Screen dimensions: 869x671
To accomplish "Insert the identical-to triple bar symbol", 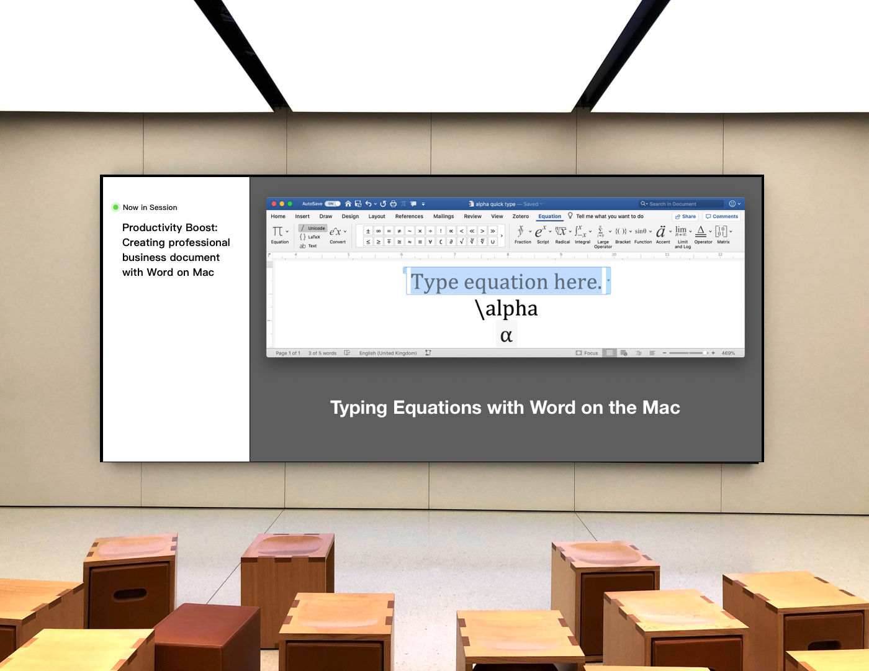I will point(420,242).
